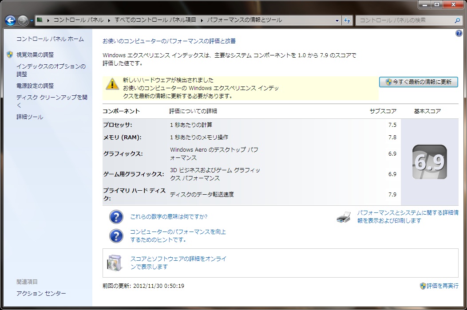The image size is (467, 310).
Task: Close the window
Action: 453,4
